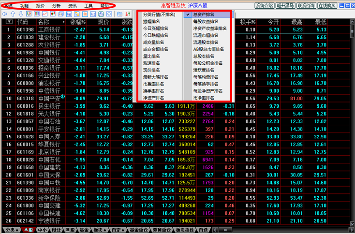Expand the 中小 bottom tab
Viewport: 355px width, 234px height.
pos(43,230)
